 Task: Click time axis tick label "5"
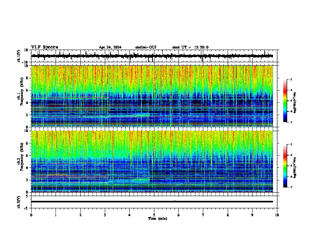coord(154,215)
